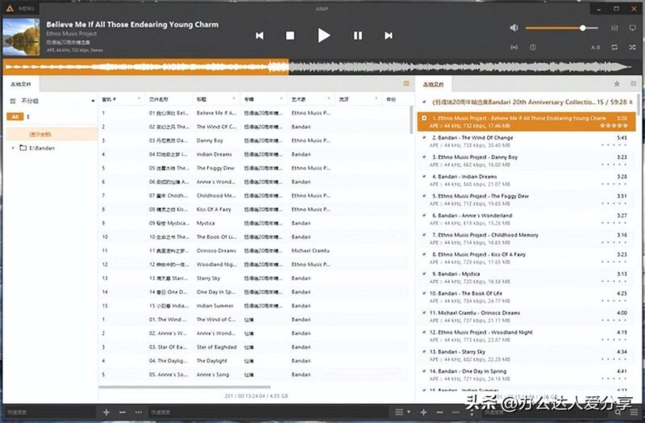Toggle the A-B repeat section
The width and height of the screenshot is (645, 423).
tap(595, 48)
